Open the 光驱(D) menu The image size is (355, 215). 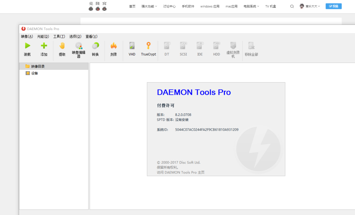tap(43, 36)
